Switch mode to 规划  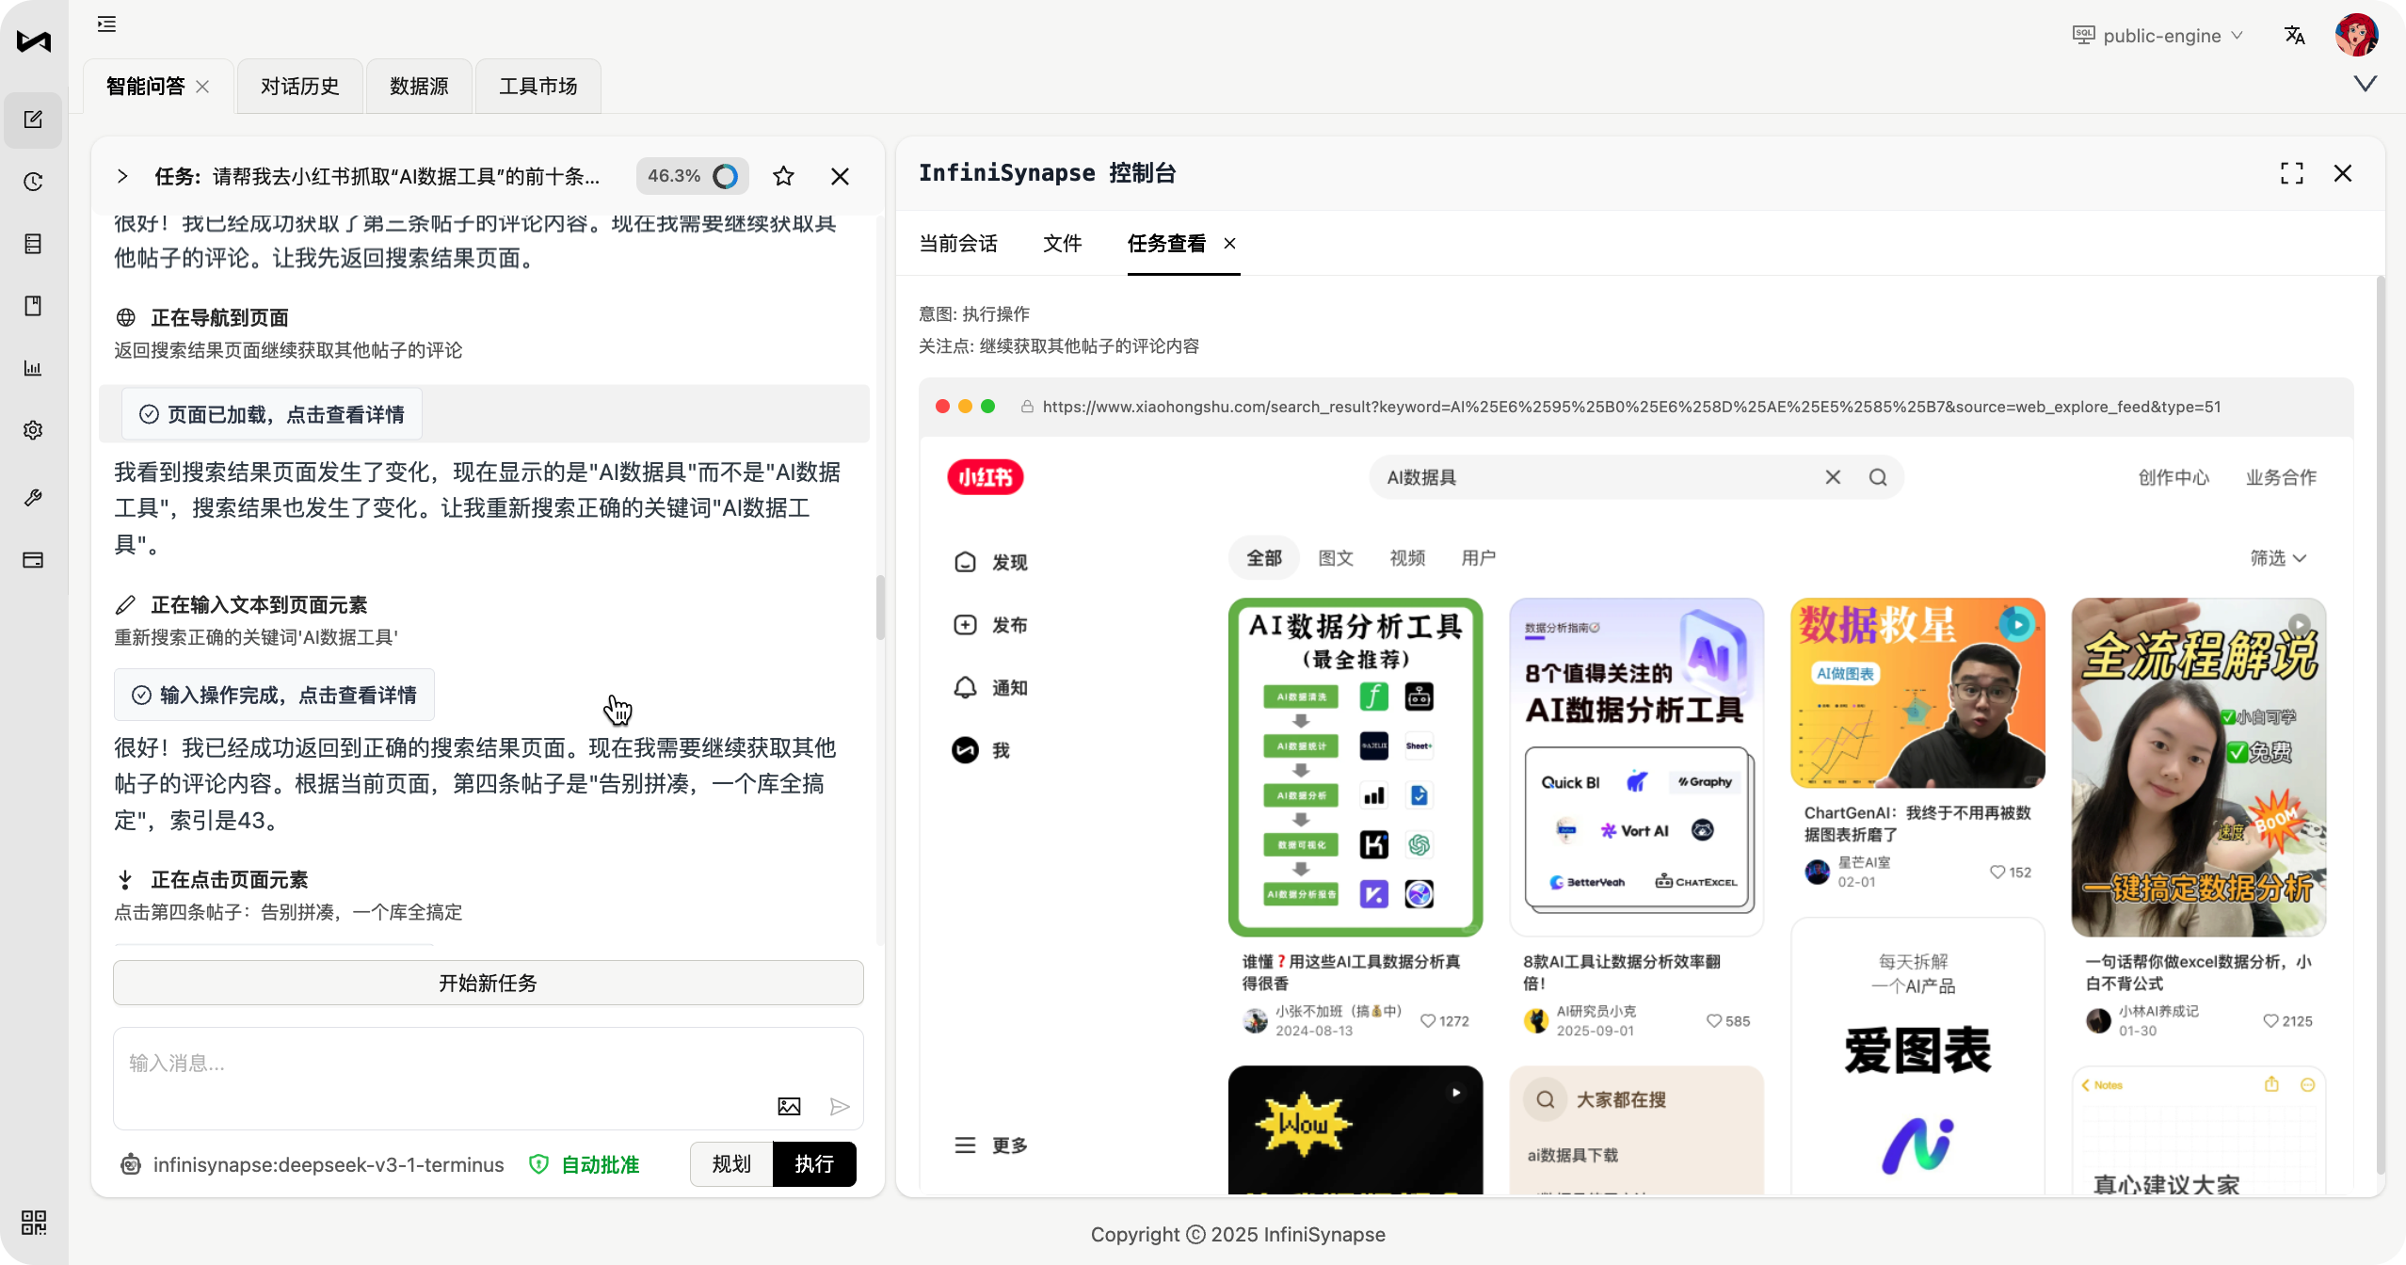(731, 1164)
